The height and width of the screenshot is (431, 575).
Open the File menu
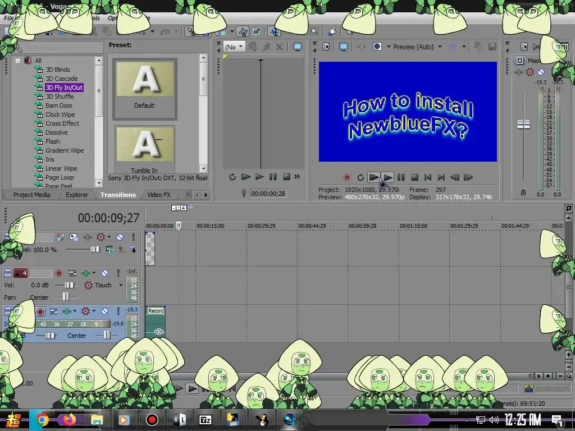(9, 17)
